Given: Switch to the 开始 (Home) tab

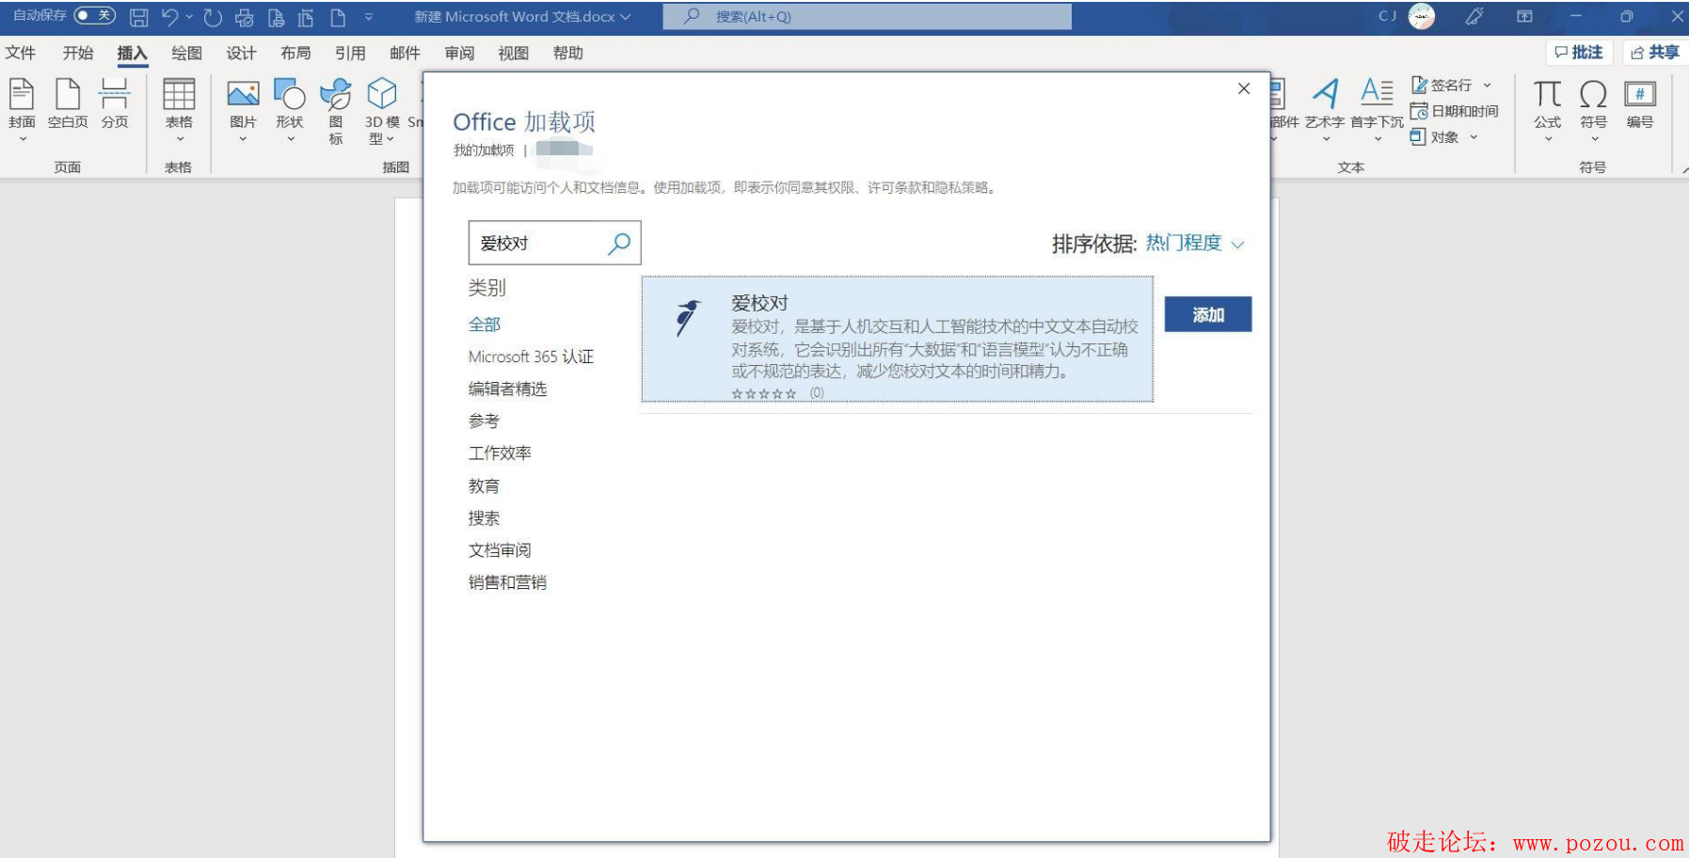Looking at the screenshot, I should (x=78, y=53).
